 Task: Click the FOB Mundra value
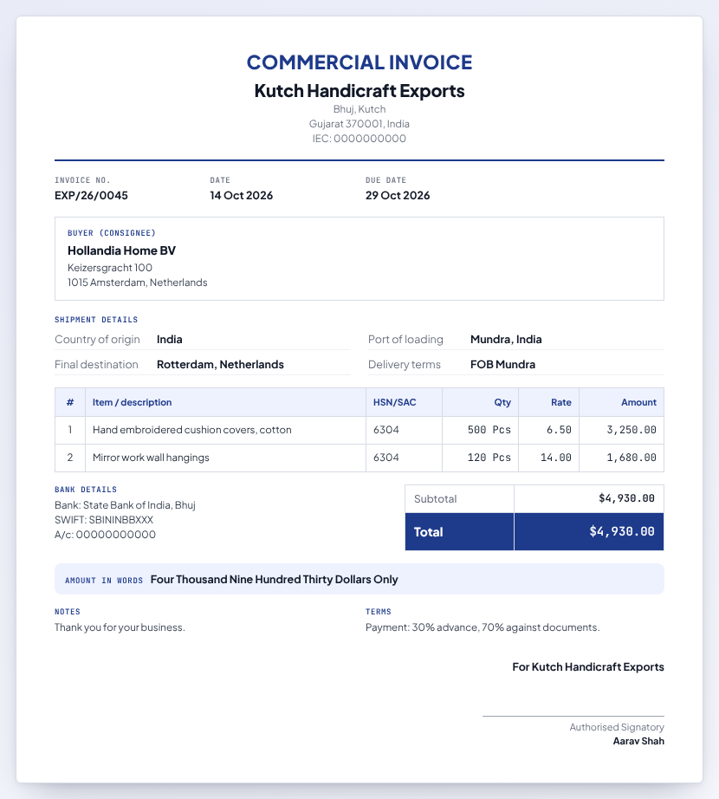tap(502, 364)
